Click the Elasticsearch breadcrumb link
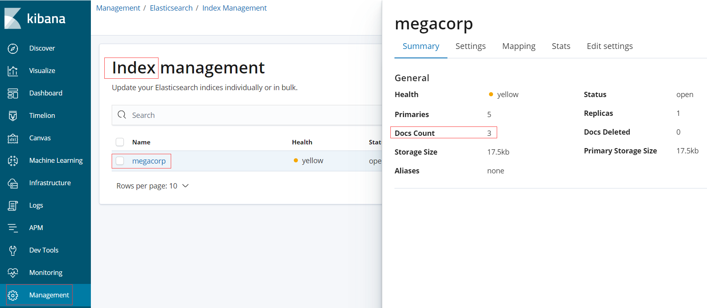The height and width of the screenshot is (308, 707). 171,8
